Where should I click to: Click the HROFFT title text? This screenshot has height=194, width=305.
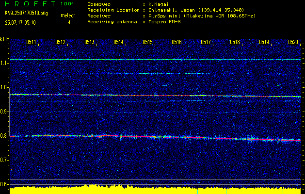31,4
